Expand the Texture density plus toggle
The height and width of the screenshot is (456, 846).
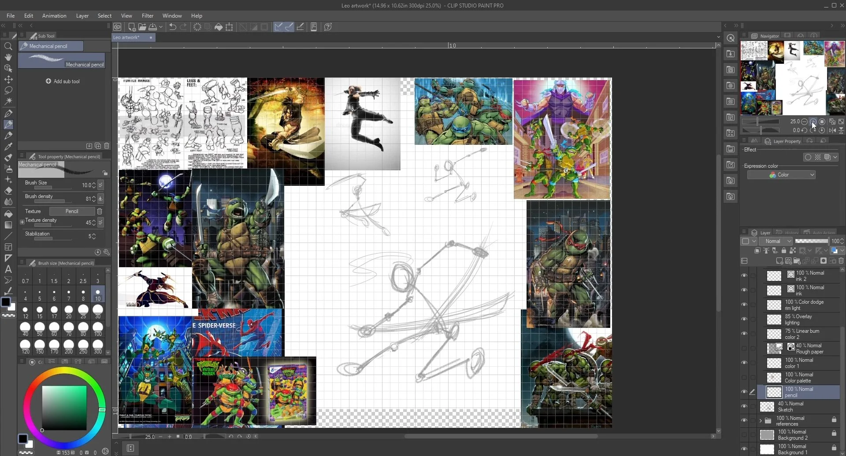(22, 222)
